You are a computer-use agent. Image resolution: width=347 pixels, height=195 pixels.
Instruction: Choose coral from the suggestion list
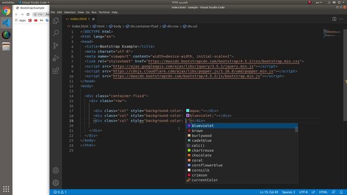click(x=241, y=160)
